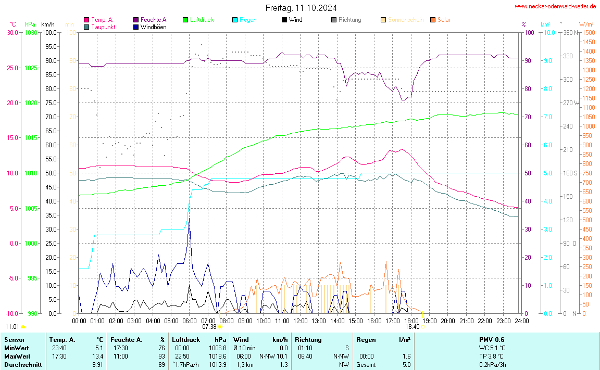
Task: Select the blue Windböen legend swatch
Action: 136,27
